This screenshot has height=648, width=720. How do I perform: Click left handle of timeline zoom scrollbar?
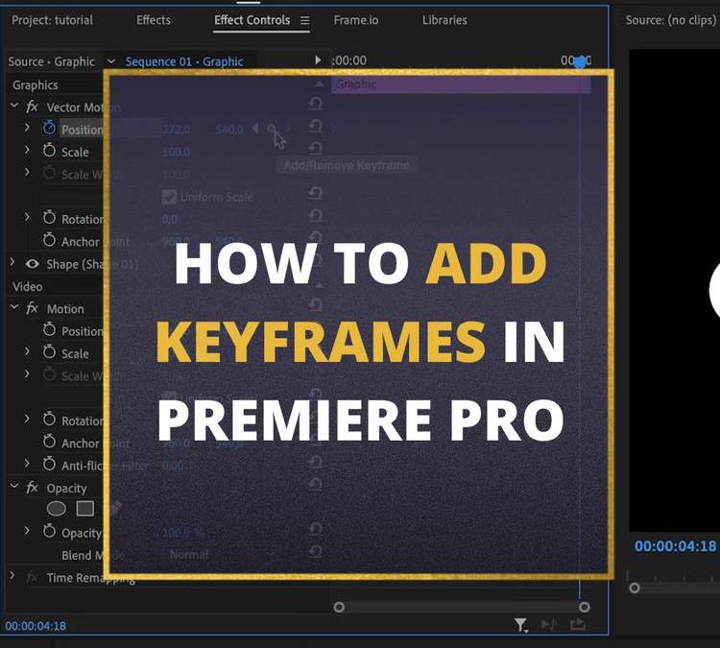339,607
